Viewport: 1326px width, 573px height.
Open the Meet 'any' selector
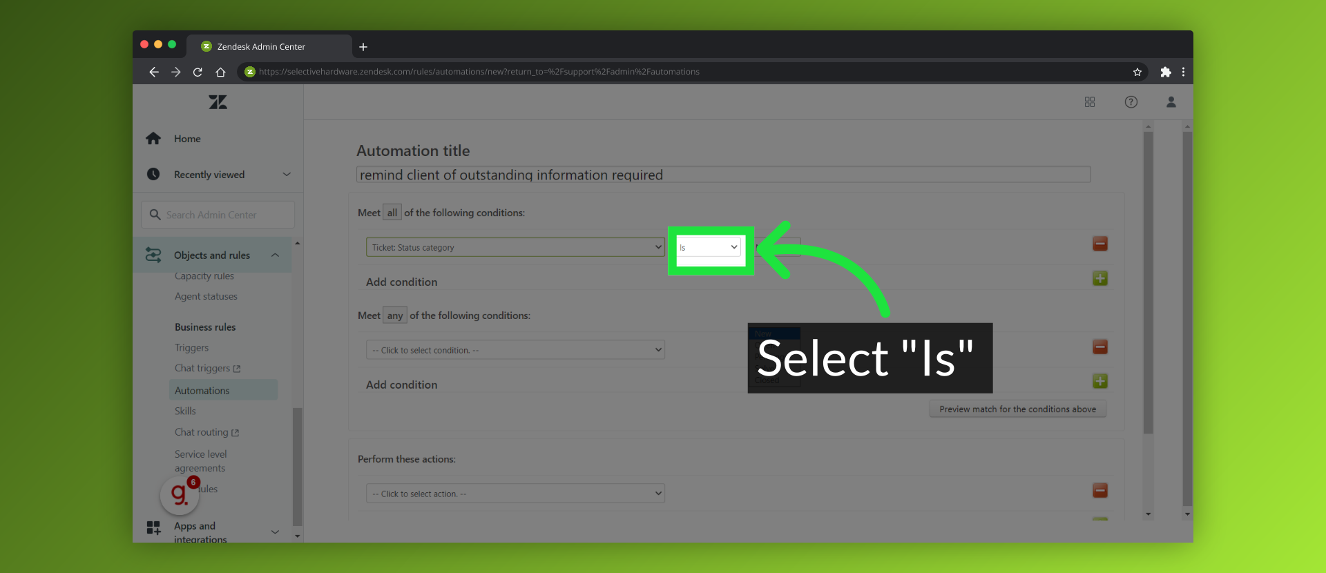(x=395, y=315)
